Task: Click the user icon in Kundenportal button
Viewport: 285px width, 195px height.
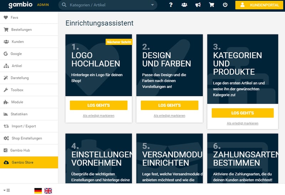Action: click(242, 5)
